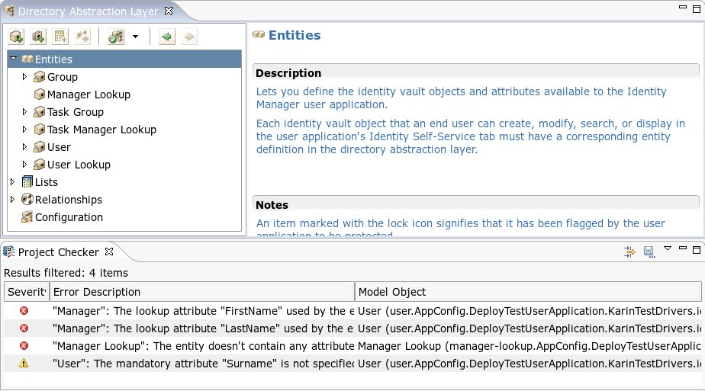This screenshot has width=705, height=391.
Task: Click the Add List toolbar icon
Action: click(60, 37)
